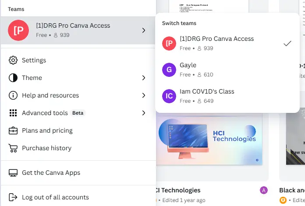Expand the Help and resources chevron
Screen dimensions: 305x206
point(144,95)
